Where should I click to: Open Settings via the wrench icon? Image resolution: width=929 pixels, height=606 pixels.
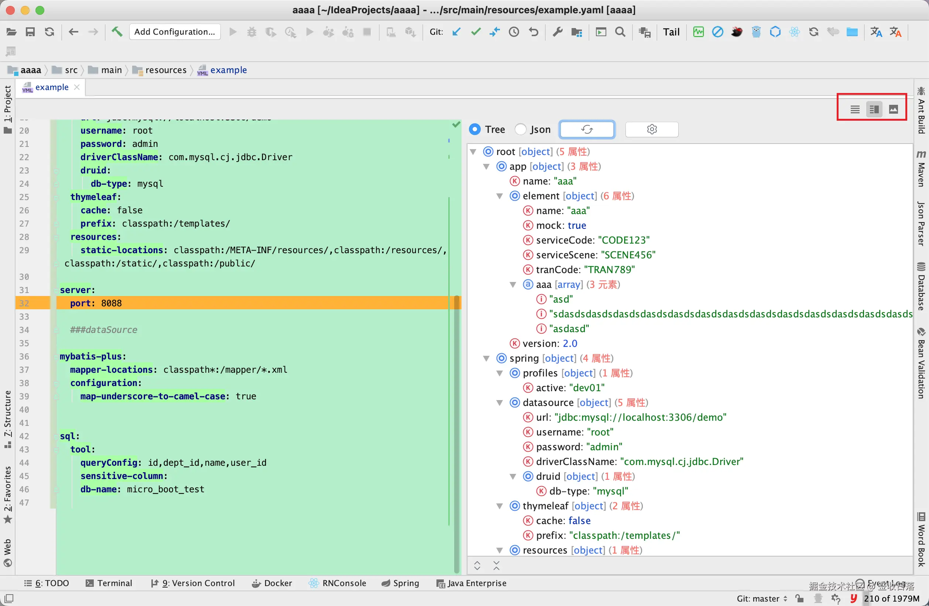point(557,32)
